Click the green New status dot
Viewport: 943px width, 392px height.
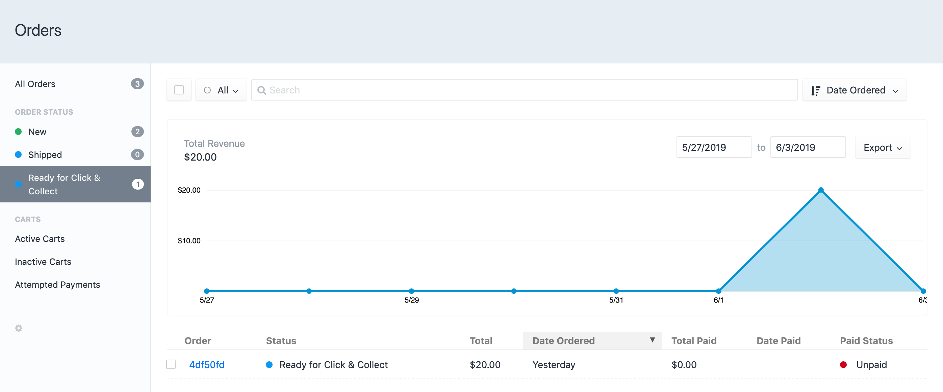(18, 132)
